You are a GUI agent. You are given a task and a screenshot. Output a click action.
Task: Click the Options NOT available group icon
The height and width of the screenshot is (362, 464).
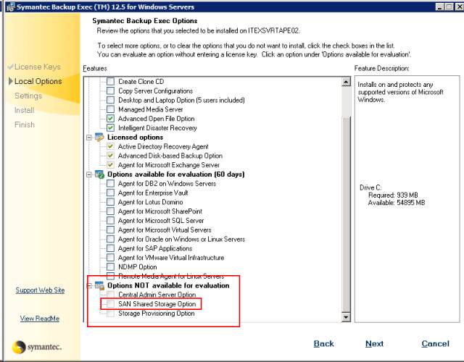(99, 285)
